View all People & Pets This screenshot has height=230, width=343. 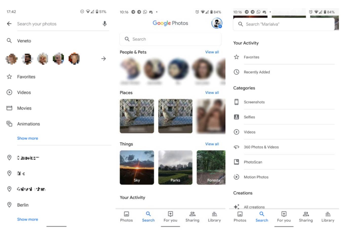[212, 52]
